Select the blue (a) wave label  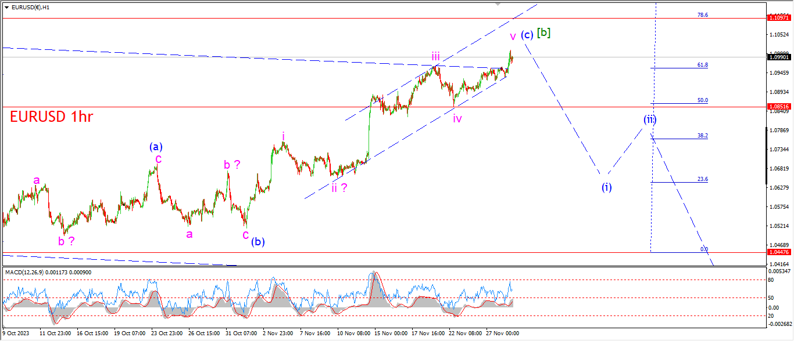point(156,147)
